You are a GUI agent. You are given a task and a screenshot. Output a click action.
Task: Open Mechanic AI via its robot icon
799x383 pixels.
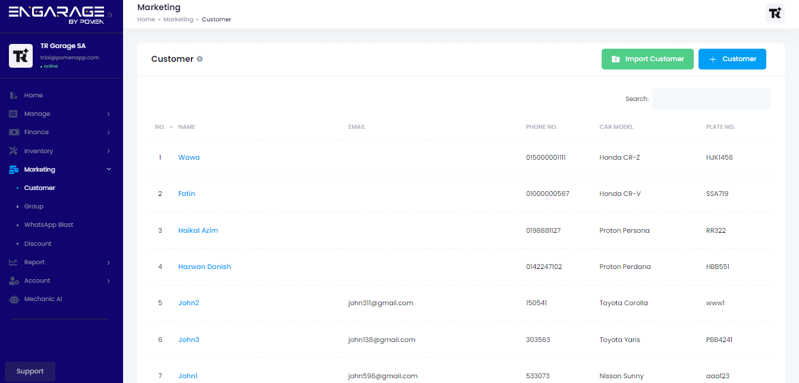tap(13, 299)
